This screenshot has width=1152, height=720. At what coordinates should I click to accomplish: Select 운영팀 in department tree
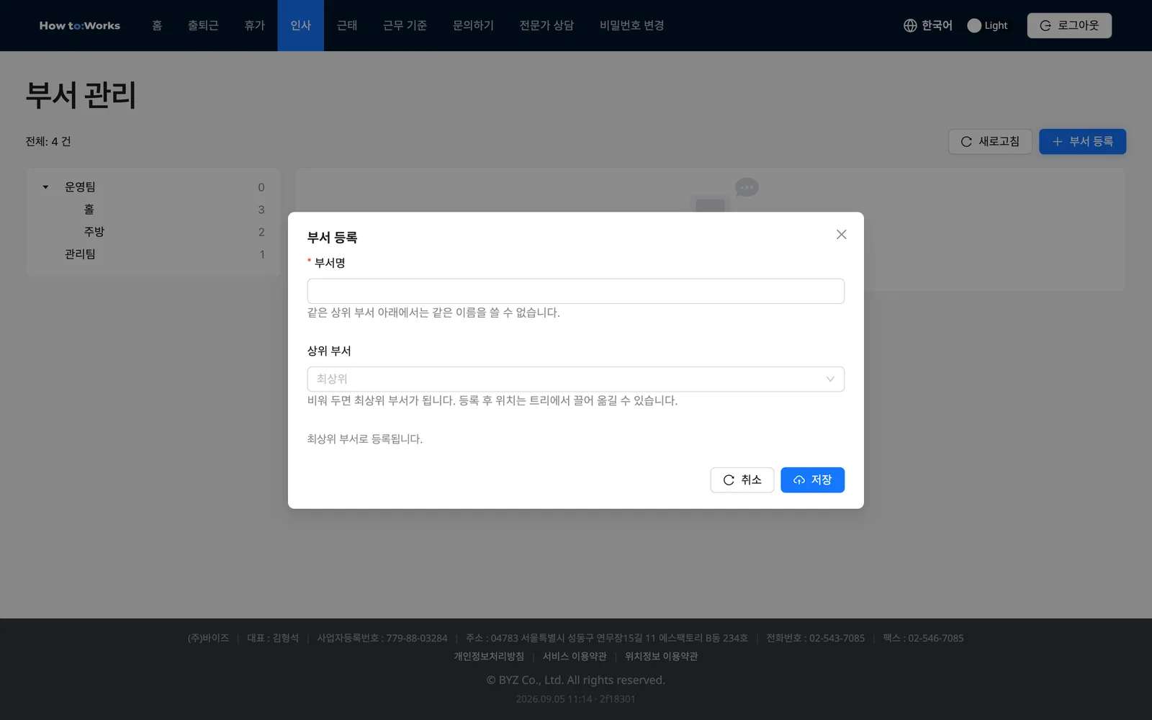[80, 187]
